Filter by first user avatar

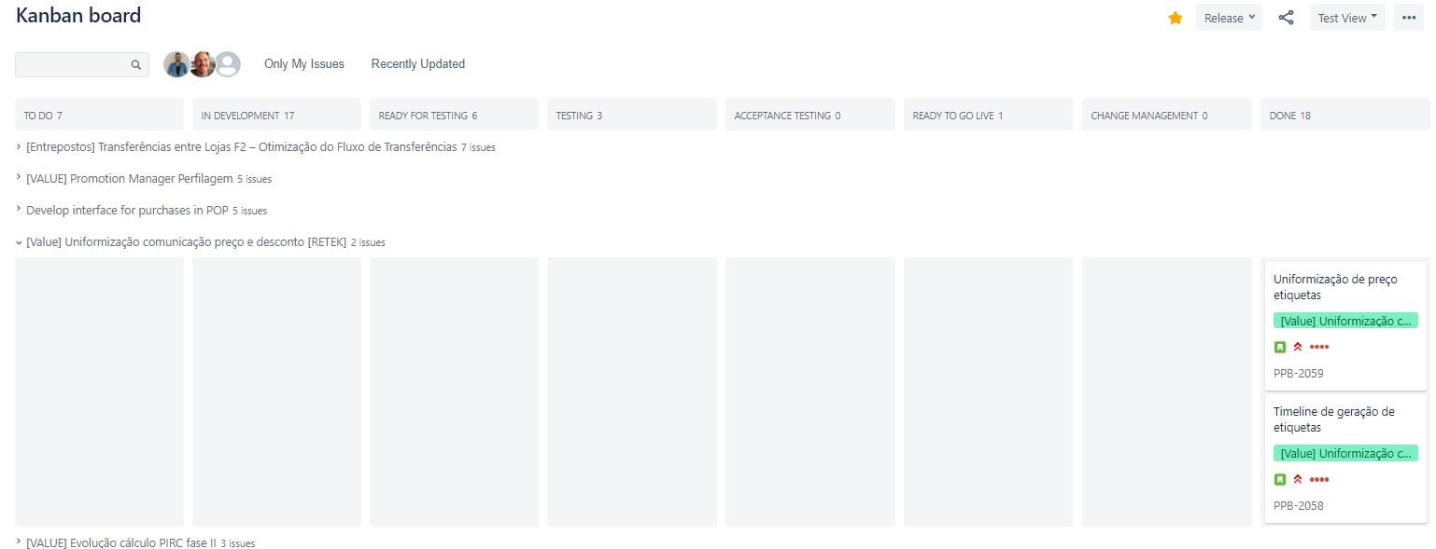click(176, 64)
